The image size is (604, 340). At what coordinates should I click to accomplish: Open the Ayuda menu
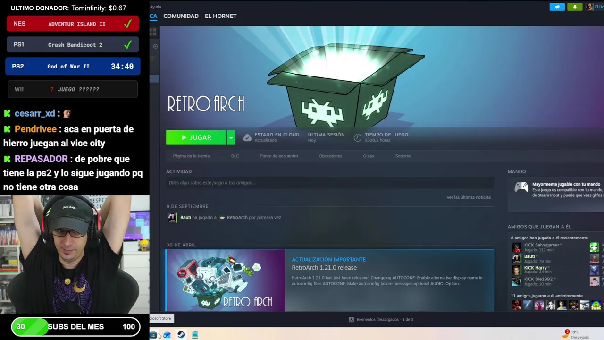[x=155, y=7]
